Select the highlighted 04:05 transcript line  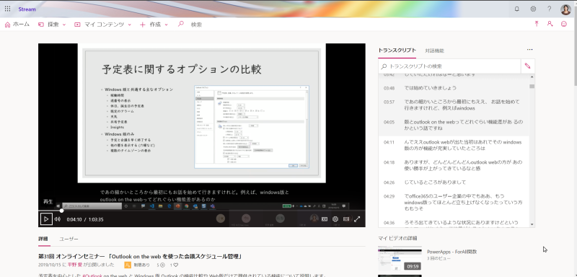point(454,125)
